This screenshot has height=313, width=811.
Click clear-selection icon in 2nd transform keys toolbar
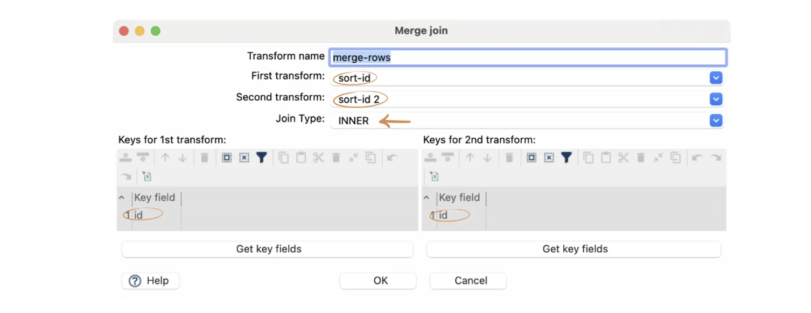(x=549, y=158)
